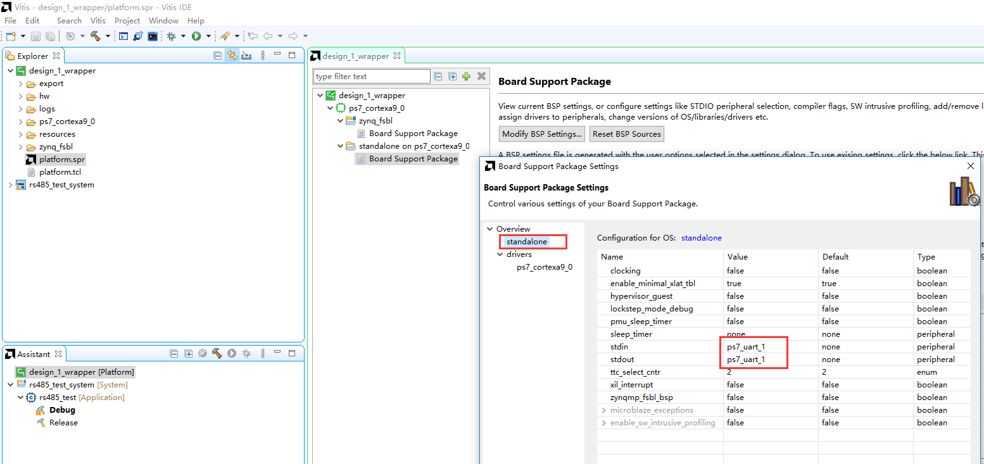This screenshot has width=984, height=464.
Task: Click the green Run toolbar icon
Action: point(196,36)
